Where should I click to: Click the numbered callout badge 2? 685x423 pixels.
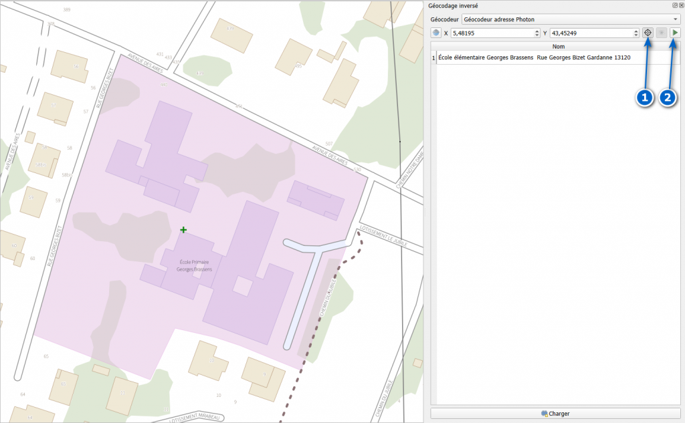[668, 98]
